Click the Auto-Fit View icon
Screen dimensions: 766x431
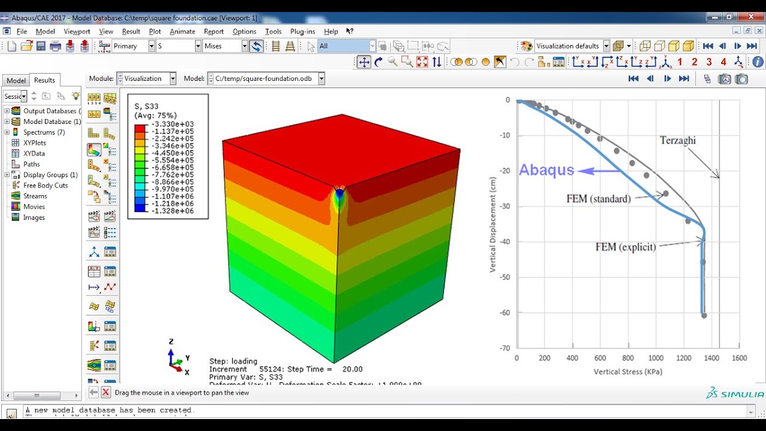click(x=422, y=62)
